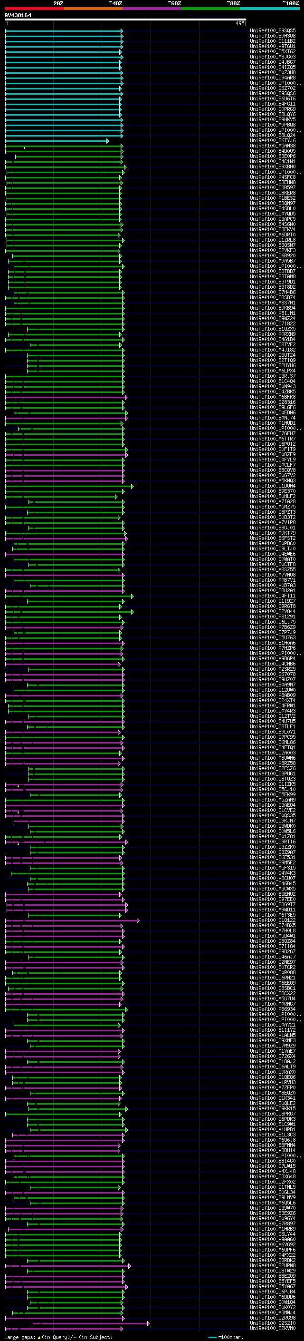Select hit label UniRef100_B2VKF3

click(x=273, y=250)
